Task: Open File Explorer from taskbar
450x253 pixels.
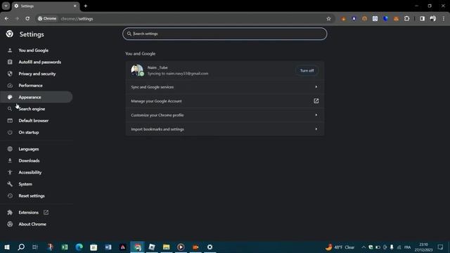Action: coord(167,247)
